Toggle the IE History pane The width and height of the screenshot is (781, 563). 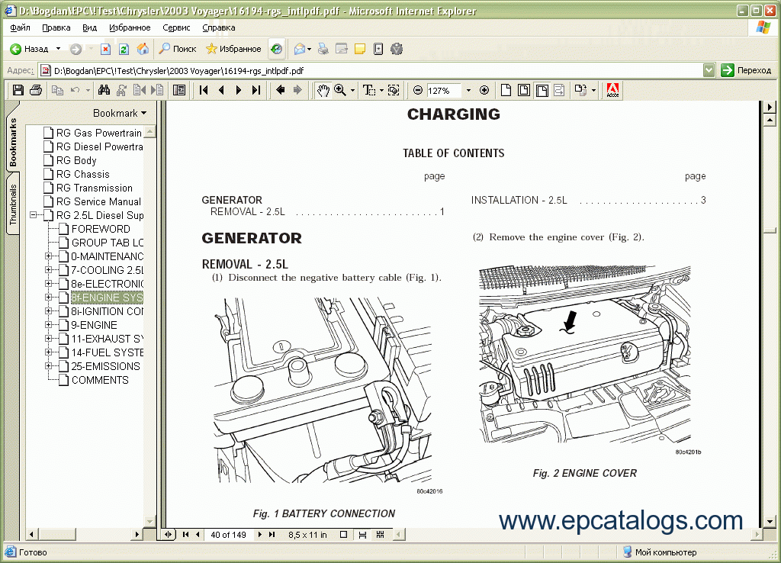click(276, 49)
